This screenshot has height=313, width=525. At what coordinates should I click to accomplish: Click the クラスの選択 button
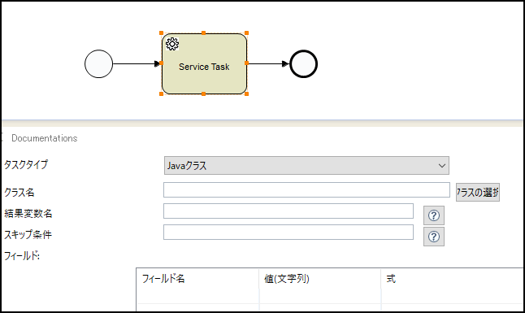(x=478, y=193)
